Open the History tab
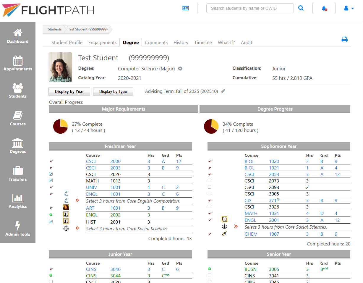Screen dimensions: 363x283 (x=181, y=42)
